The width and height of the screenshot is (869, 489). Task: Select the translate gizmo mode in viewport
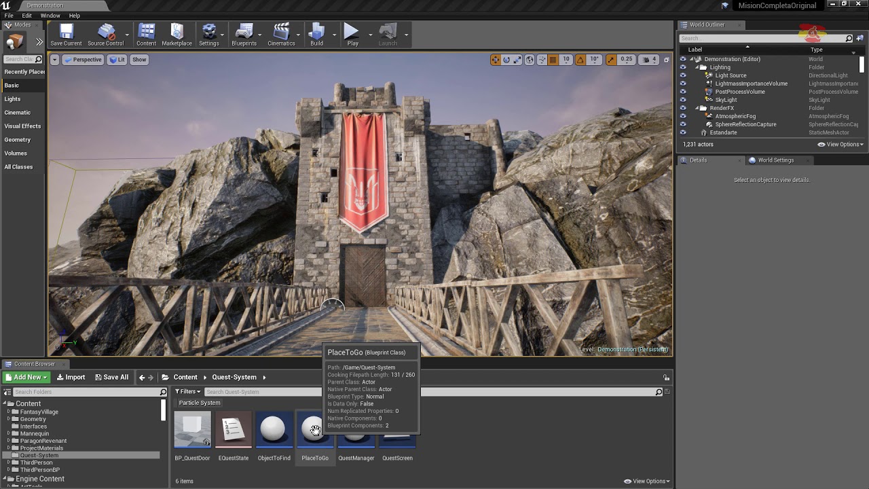click(x=496, y=60)
